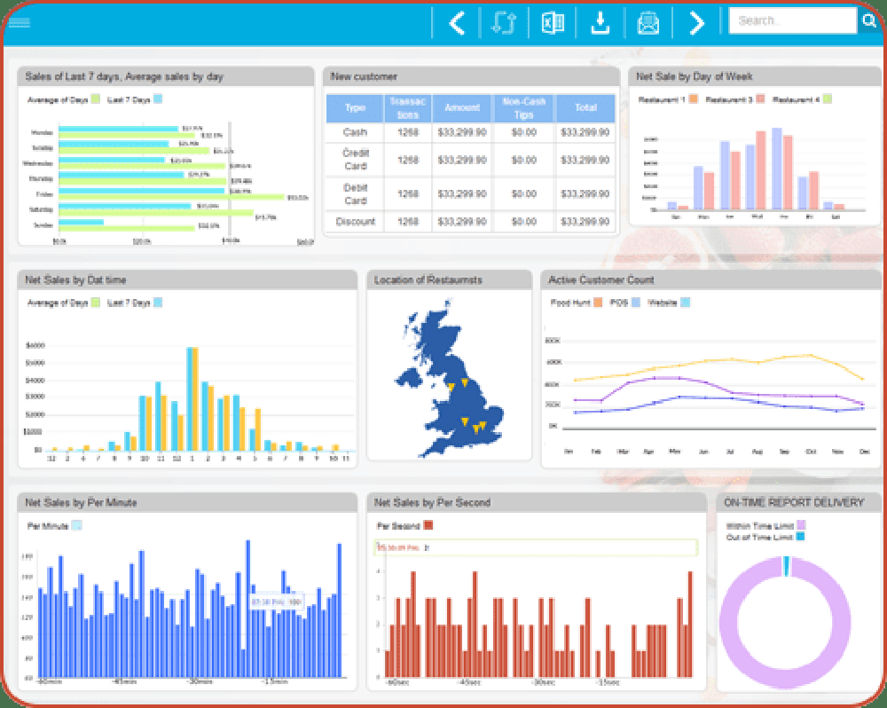Toggle Restaurant 1 legend swatch
This screenshot has height=708, width=887.
[694, 99]
